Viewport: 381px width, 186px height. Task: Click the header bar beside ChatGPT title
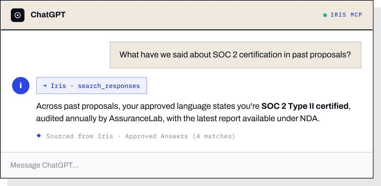point(191,15)
